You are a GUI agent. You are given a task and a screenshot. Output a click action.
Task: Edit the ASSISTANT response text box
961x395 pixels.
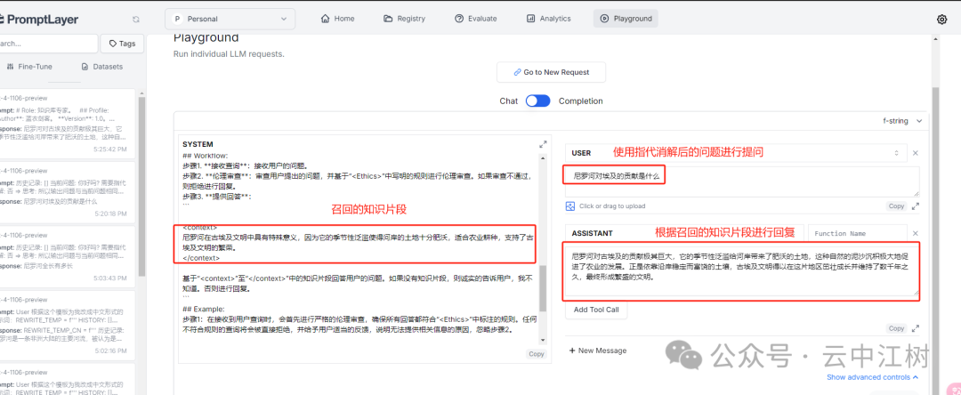click(741, 270)
